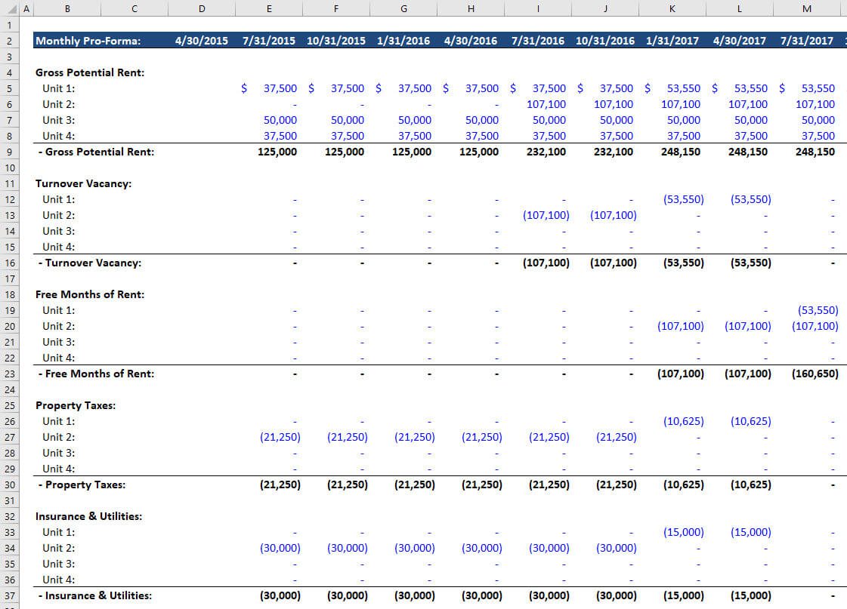Select Unit 2 rent value 107,100 under 7/31/2016
Screen dimensions: 847x609
pyautogui.click(x=546, y=104)
